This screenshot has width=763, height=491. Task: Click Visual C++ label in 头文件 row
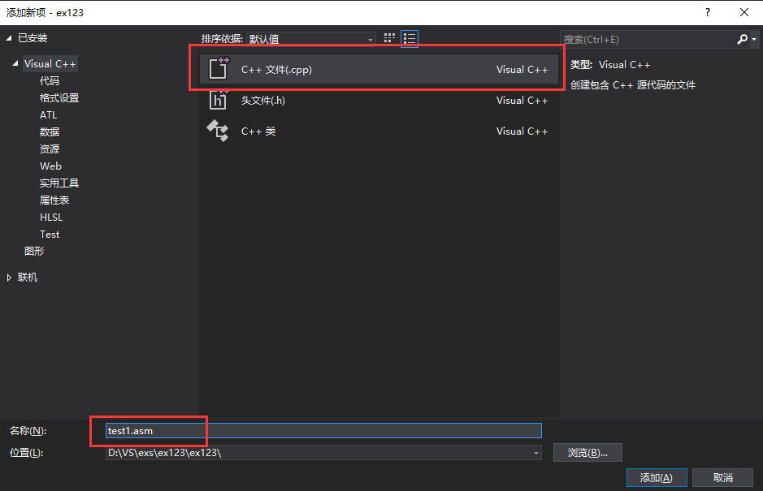(x=522, y=100)
